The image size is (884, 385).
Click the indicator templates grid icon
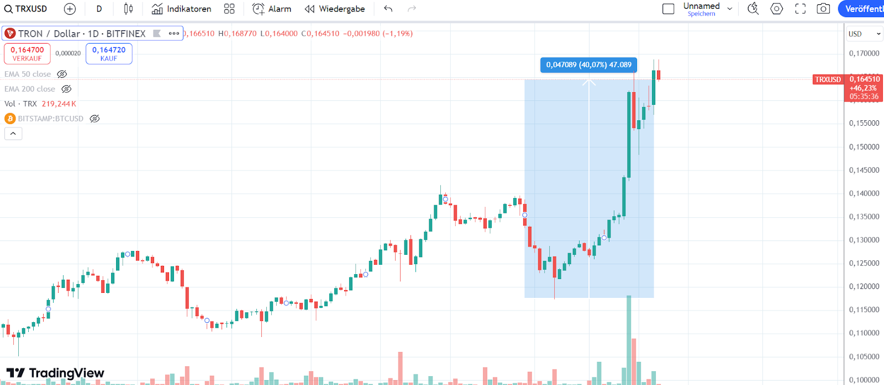point(229,9)
